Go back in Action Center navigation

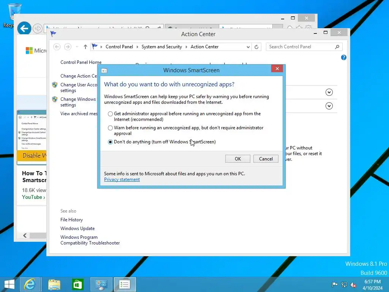coord(57,47)
